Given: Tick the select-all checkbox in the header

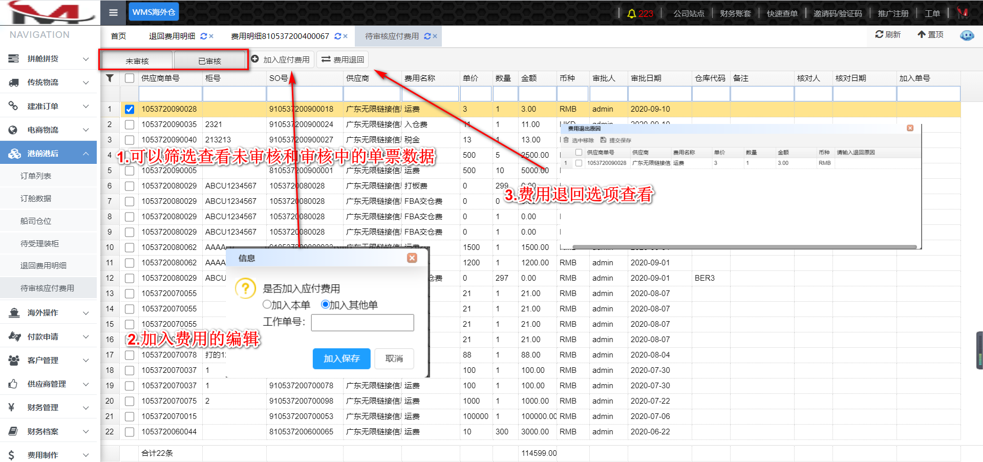Looking at the screenshot, I should (x=130, y=78).
